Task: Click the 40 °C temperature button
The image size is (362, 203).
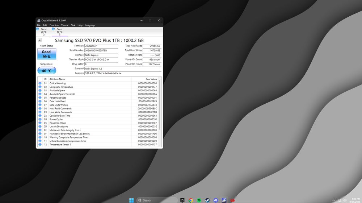Action: (x=47, y=71)
